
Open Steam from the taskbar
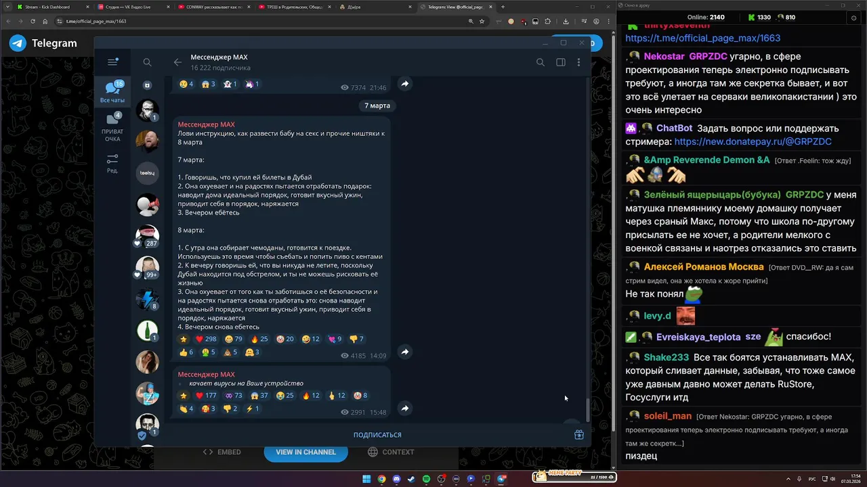click(x=411, y=479)
